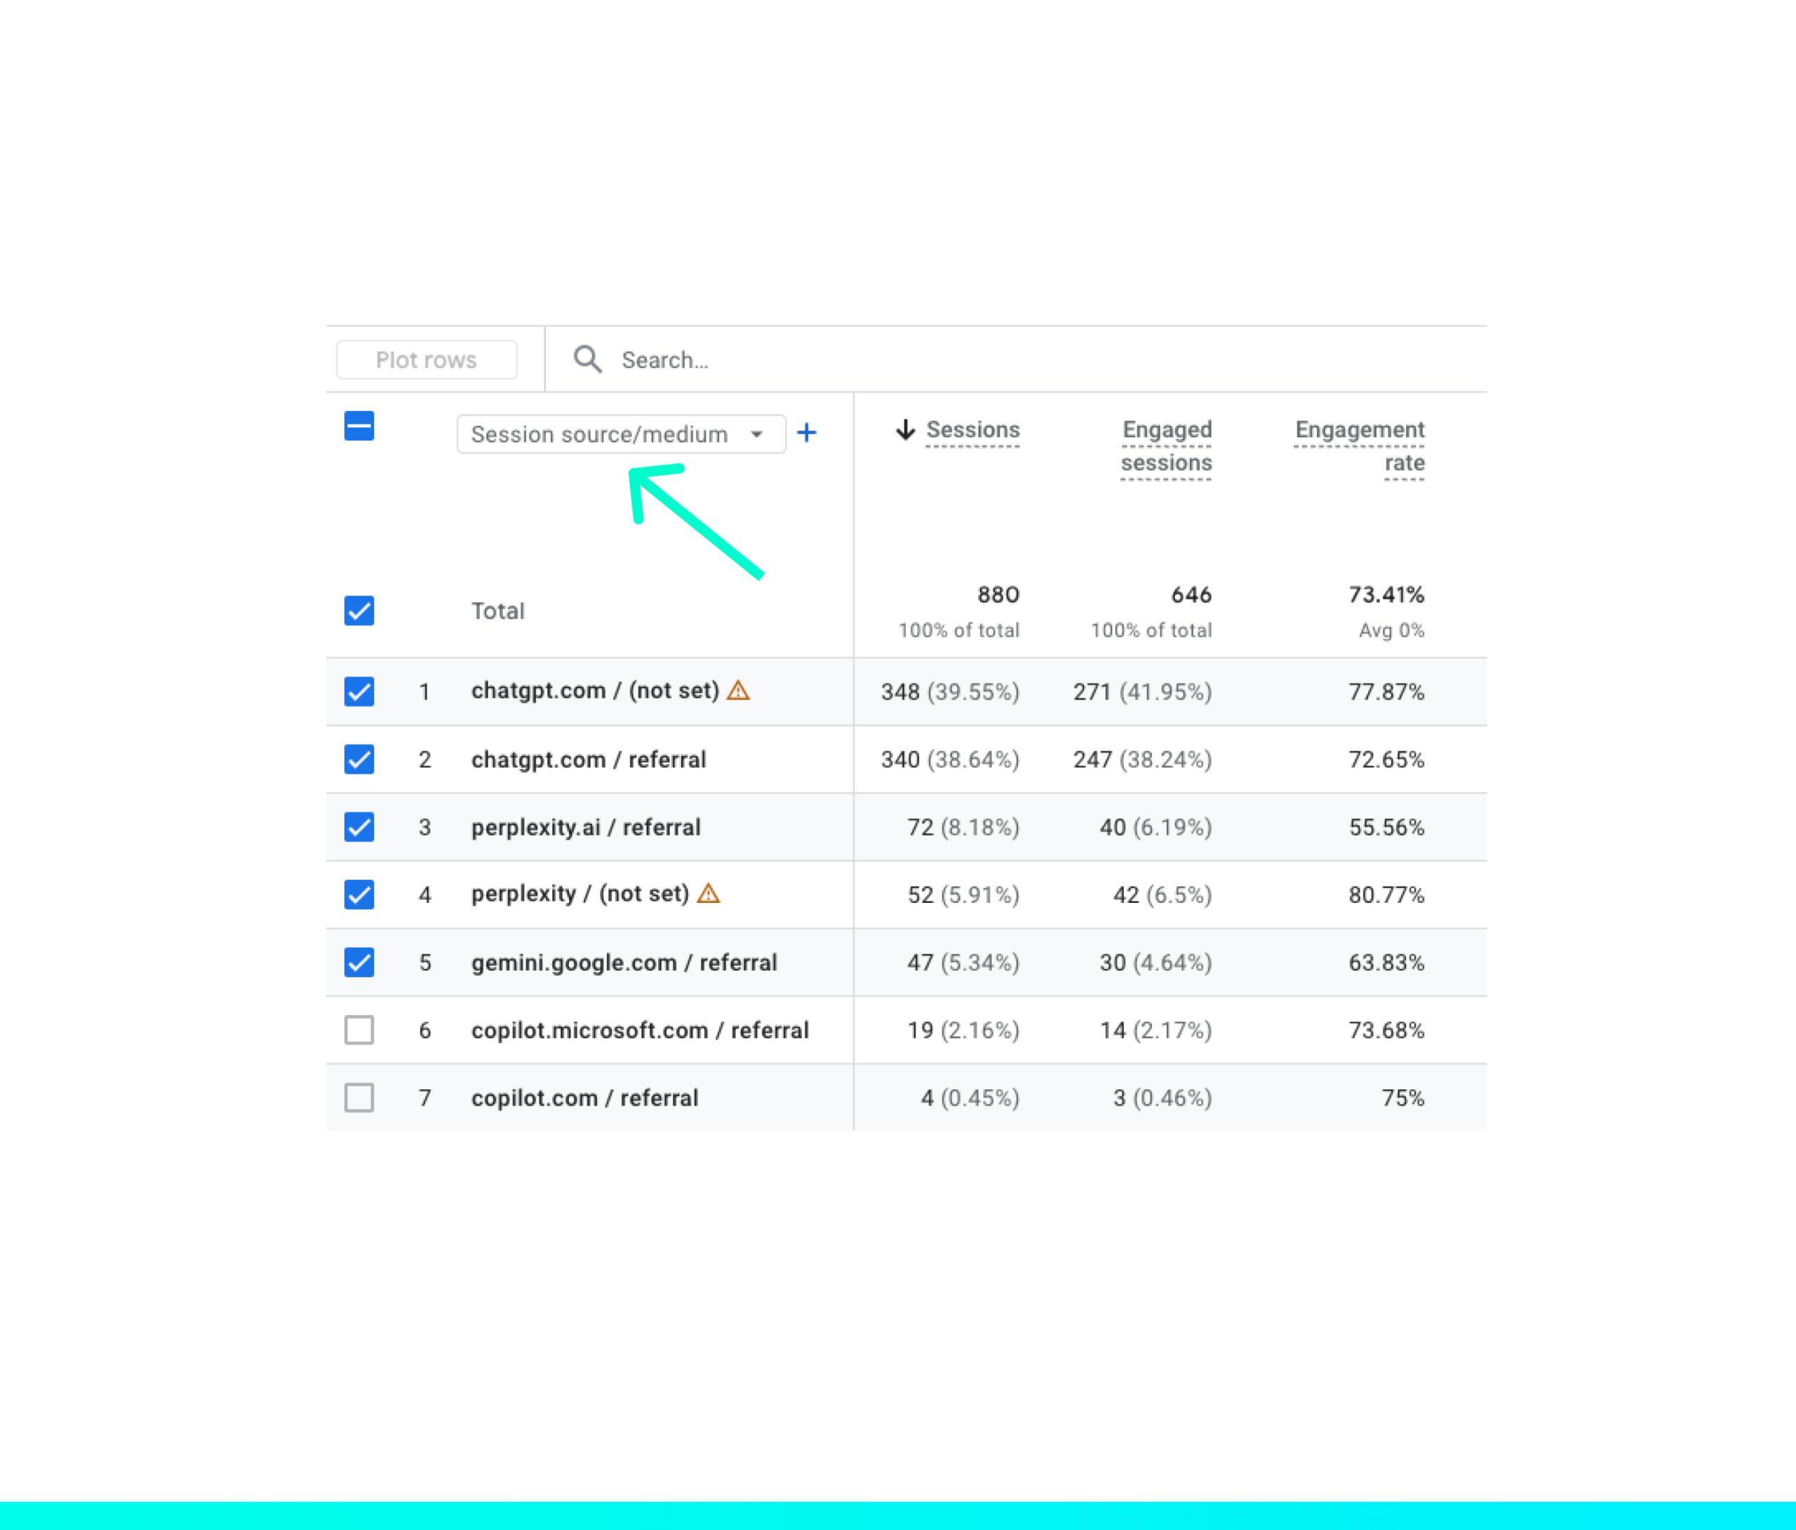Sort by Sessions column header

pos(972,429)
